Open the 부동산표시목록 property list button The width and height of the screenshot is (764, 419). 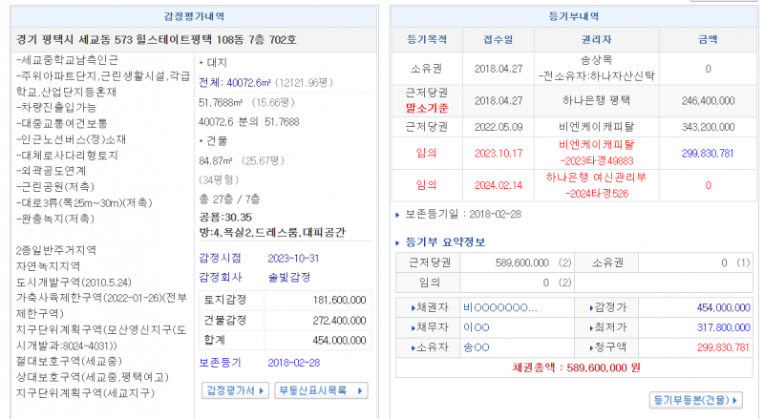point(321,390)
